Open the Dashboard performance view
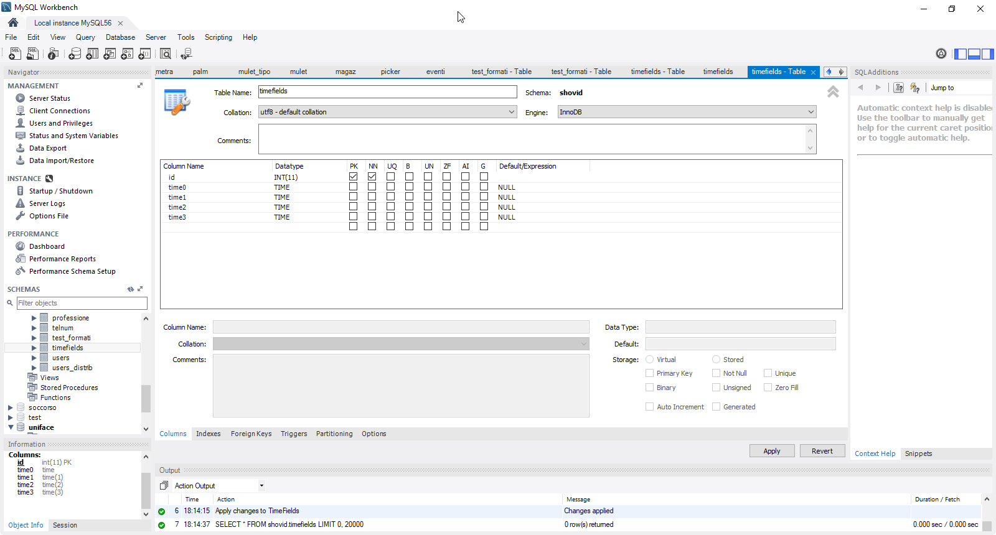The height and width of the screenshot is (535, 996). (47, 246)
